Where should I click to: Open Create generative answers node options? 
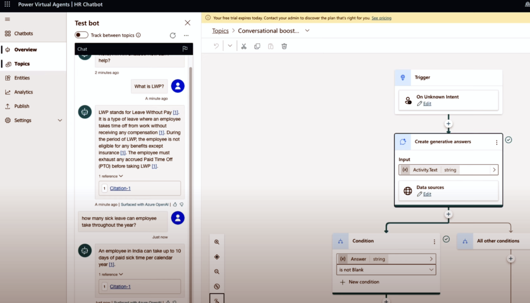(497, 142)
